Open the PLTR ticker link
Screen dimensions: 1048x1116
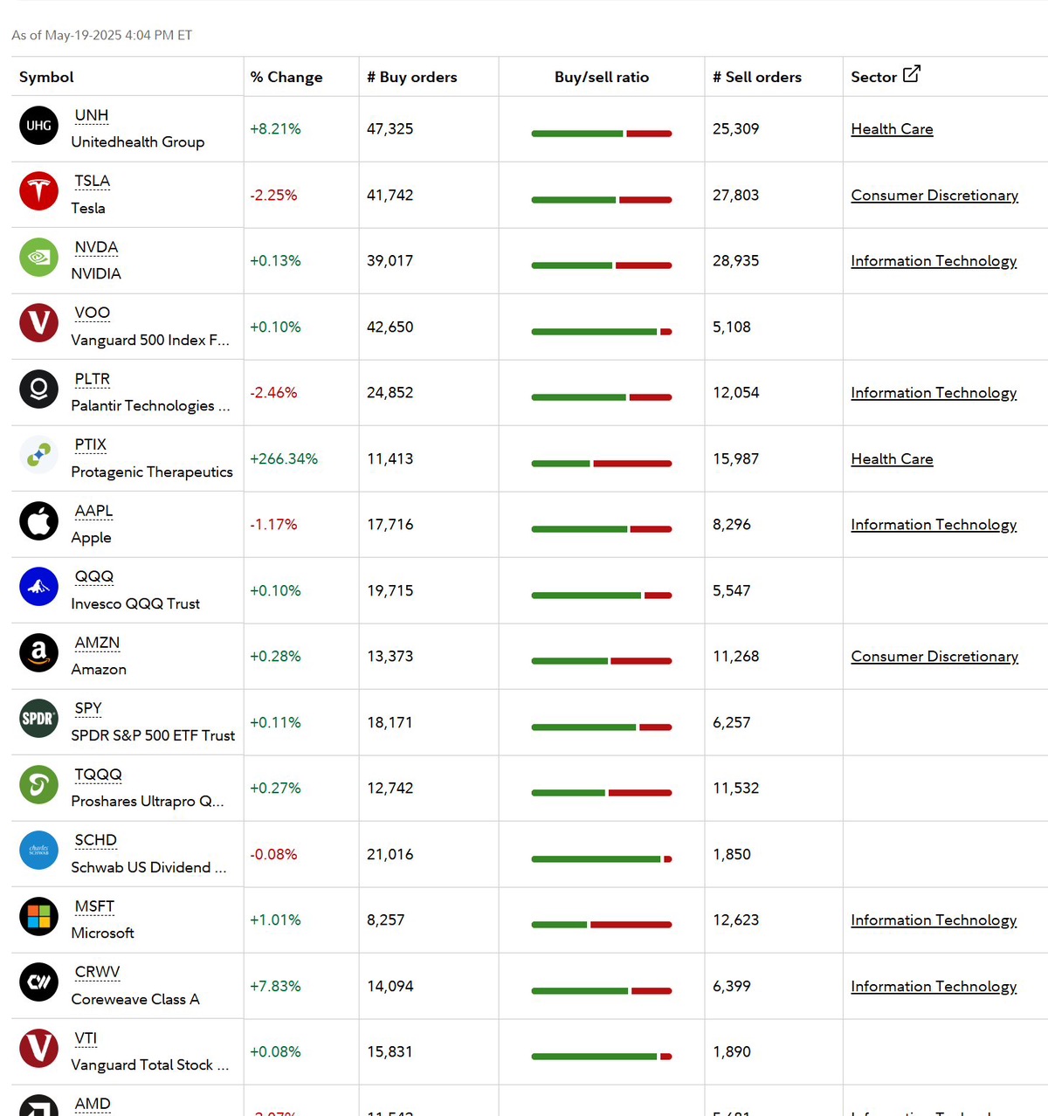(93, 379)
